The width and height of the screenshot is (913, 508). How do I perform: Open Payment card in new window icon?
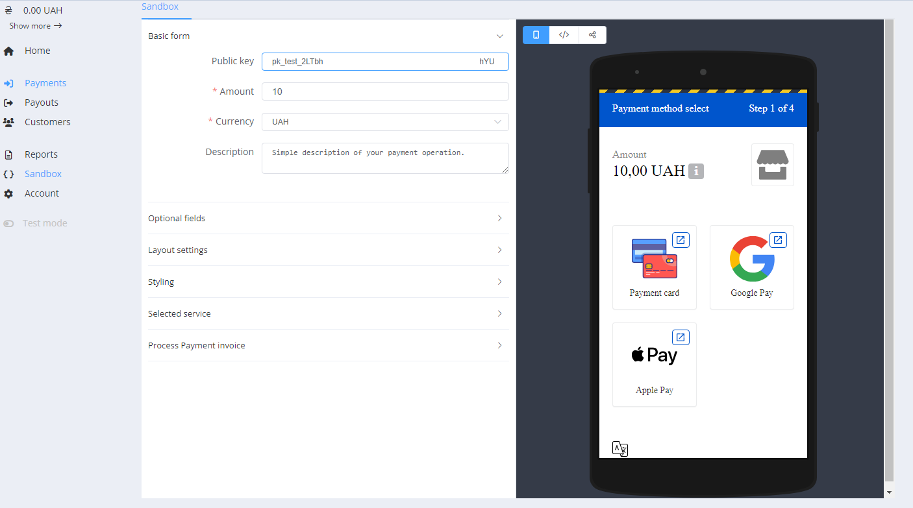(x=681, y=240)
